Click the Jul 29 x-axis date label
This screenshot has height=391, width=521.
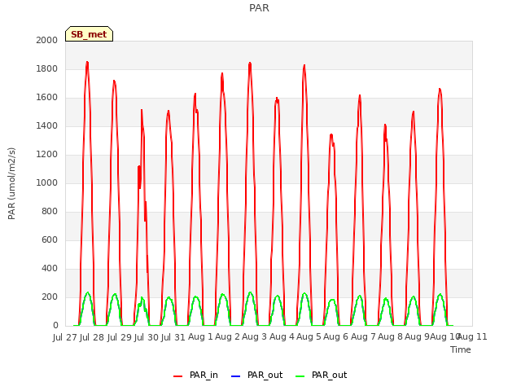coord(119,337)
